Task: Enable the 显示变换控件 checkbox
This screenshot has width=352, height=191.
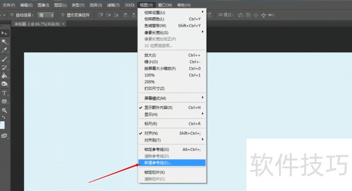Action: pos(62,15)
